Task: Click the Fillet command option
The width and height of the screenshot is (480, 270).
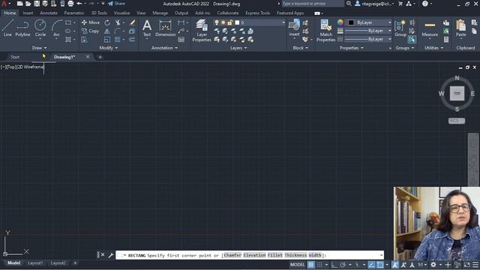Action: pyautogui.click(x=275, y=255)
